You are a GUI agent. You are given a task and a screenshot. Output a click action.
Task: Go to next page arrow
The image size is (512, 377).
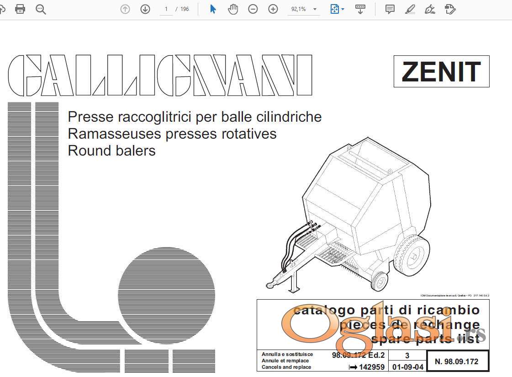(x=145, y=9)
